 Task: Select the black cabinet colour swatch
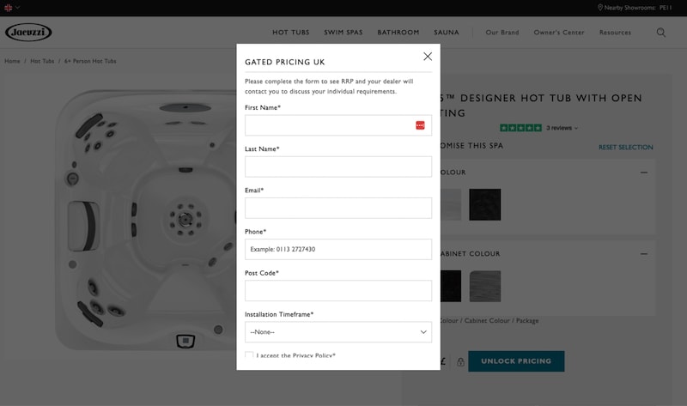451,286
